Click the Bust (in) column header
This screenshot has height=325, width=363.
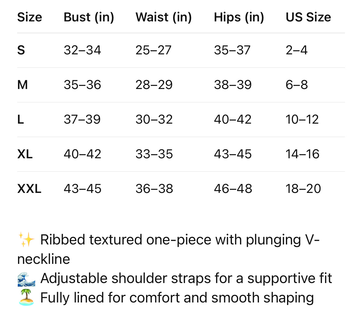(x=89, y=17)
